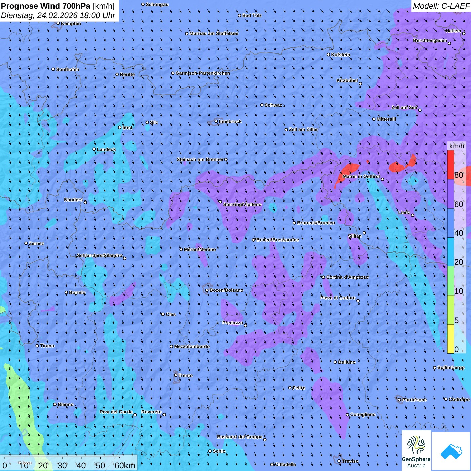Click the Bormio city label
471x471 pixels.
tap(77, 292)
